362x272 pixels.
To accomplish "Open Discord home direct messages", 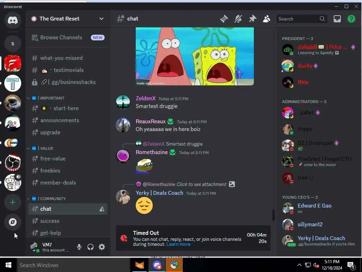I will tap(13, 20).
